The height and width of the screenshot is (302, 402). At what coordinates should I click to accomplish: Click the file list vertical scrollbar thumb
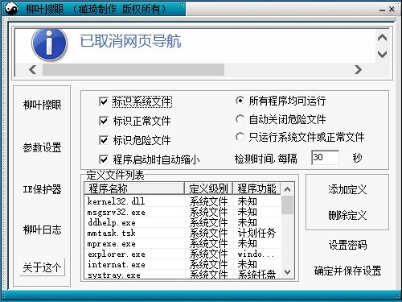click(x=287, y=205)
